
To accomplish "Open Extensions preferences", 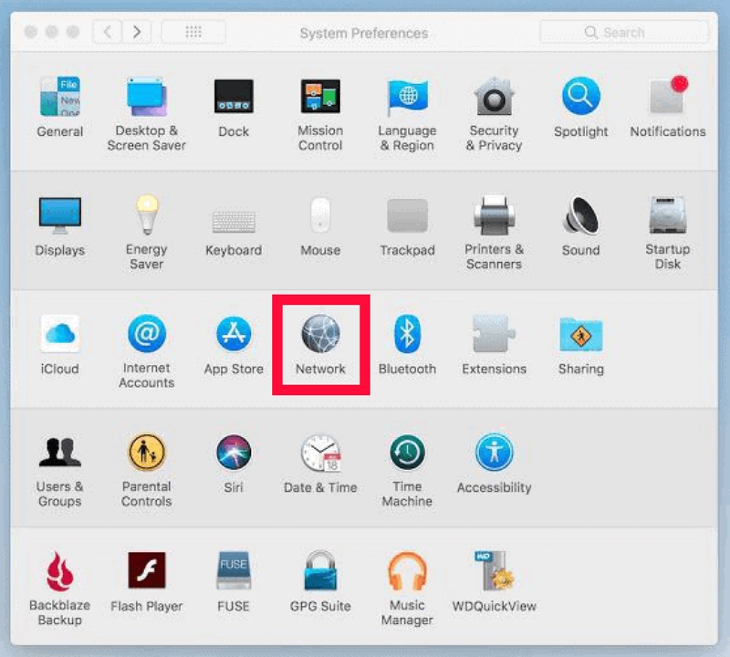I will point(494,345).
